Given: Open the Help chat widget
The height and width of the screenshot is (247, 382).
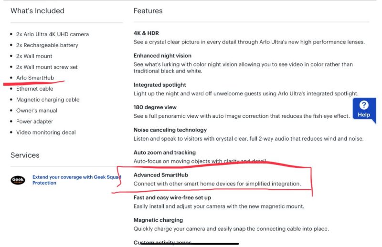Looking at the screenshot, I should click(364, 109).
